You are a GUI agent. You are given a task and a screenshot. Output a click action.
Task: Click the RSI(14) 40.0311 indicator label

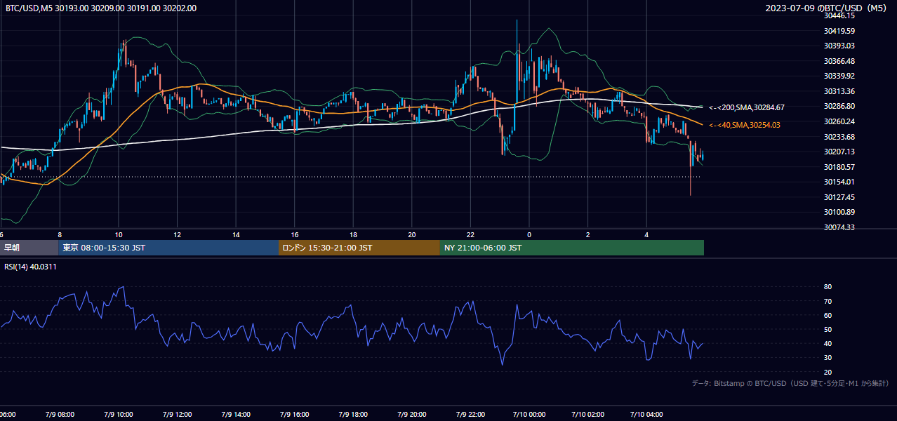[30, 267]
